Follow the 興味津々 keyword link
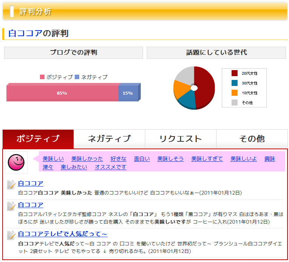The width and height of the screenshot is (289, 262). [x=270, y=159]
